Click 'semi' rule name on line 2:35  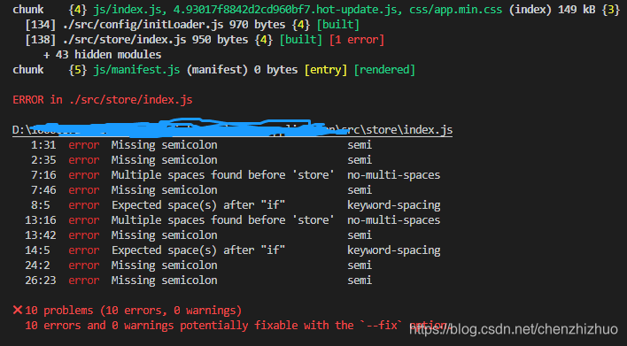click(x=360, y=160)
